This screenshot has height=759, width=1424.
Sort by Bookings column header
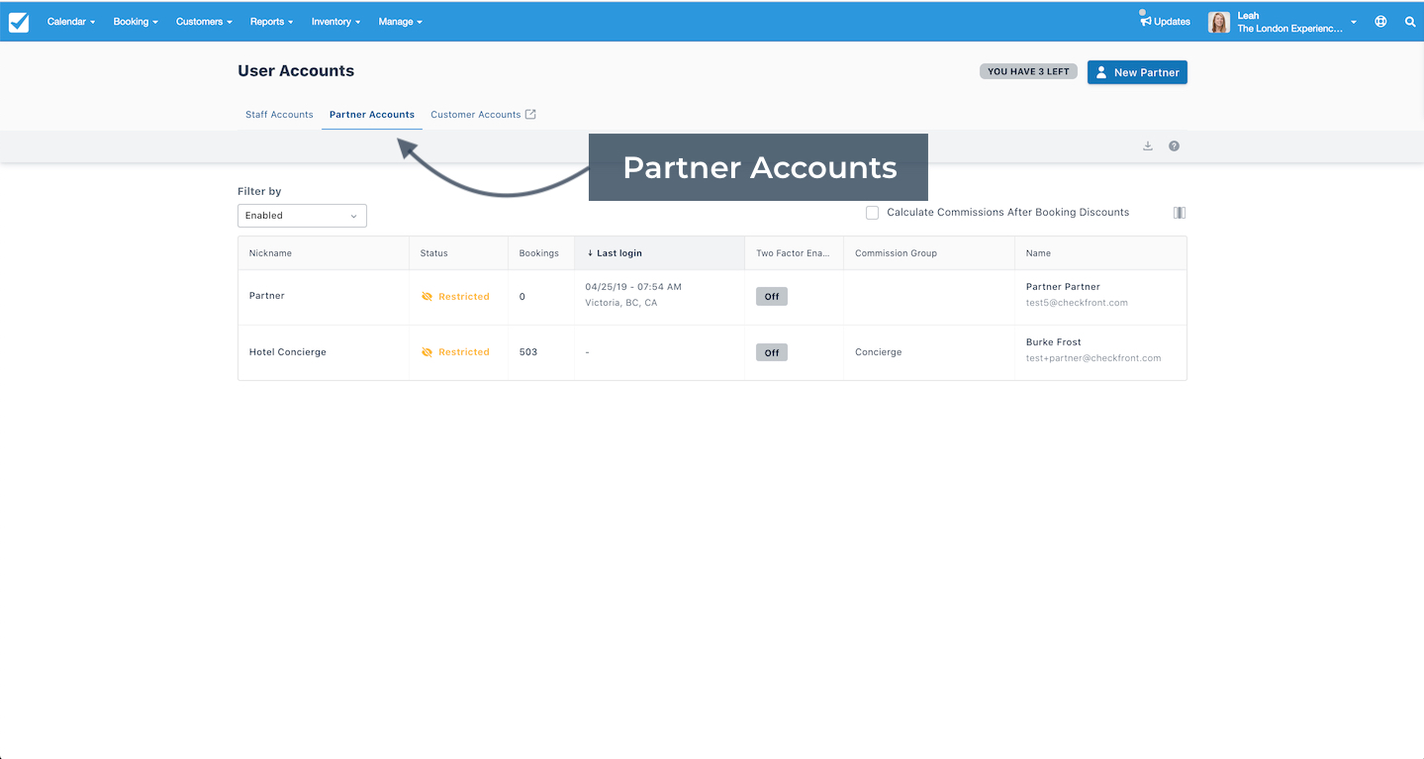tap(541, 253)
